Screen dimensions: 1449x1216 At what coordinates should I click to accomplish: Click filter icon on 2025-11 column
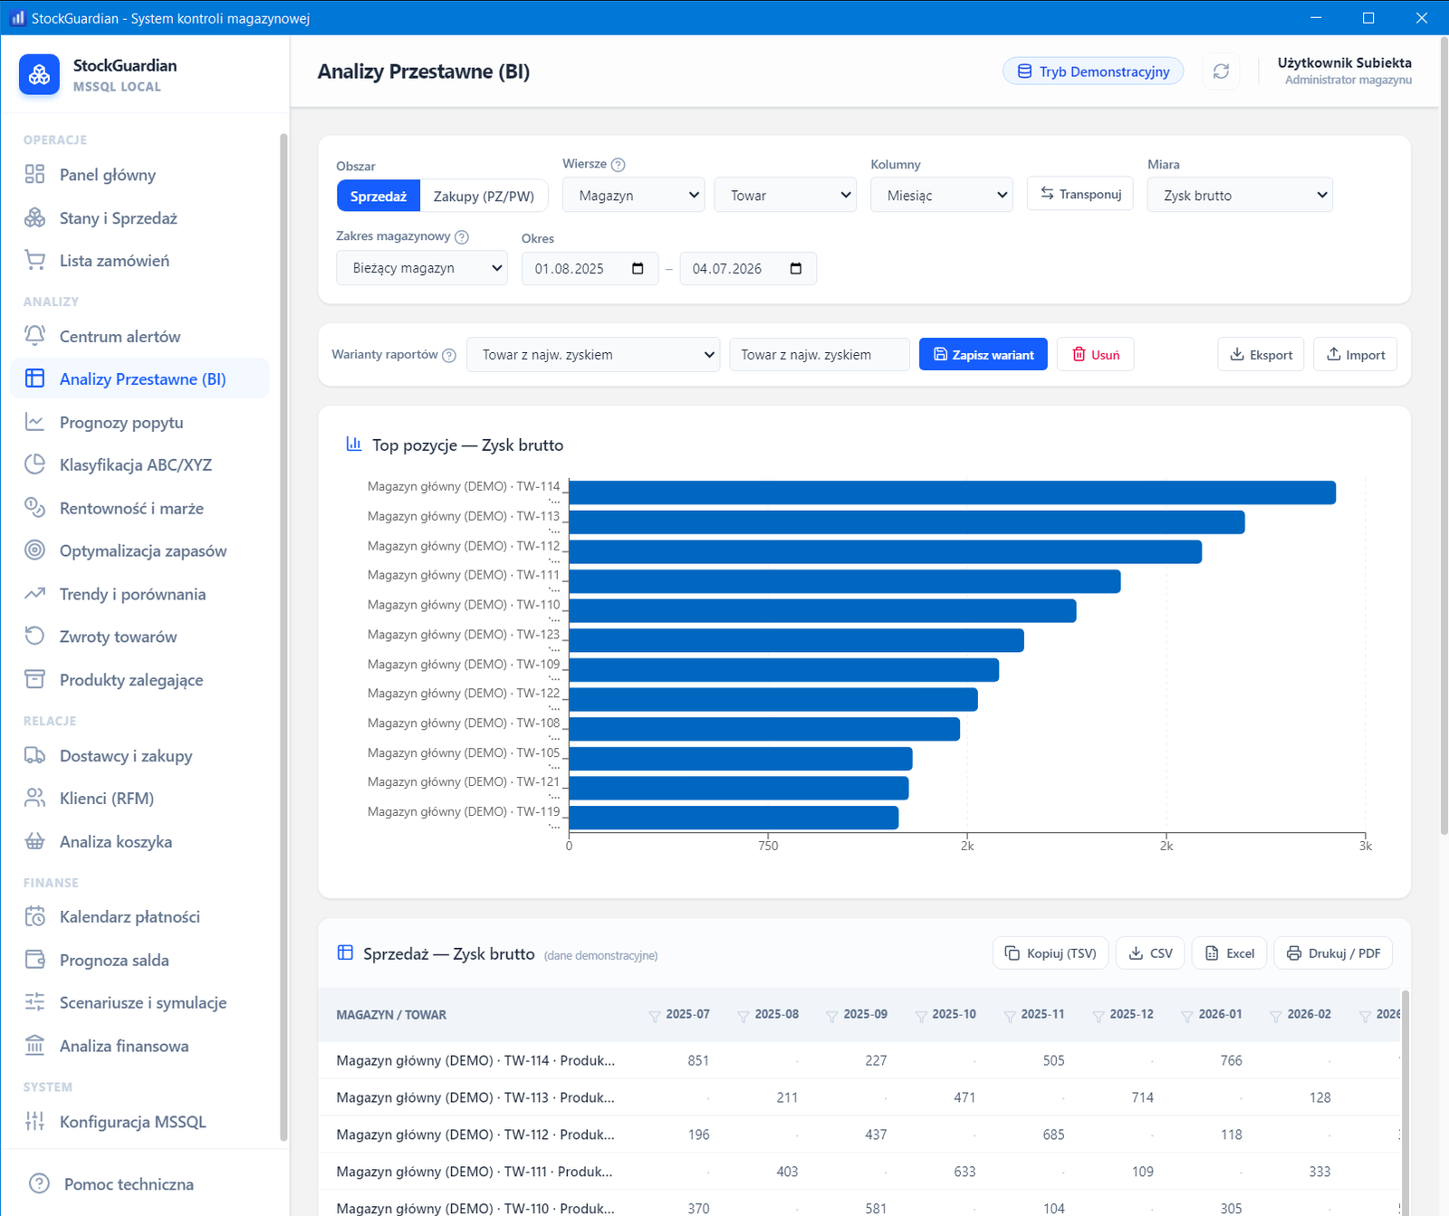(x=1010, y=1016)
